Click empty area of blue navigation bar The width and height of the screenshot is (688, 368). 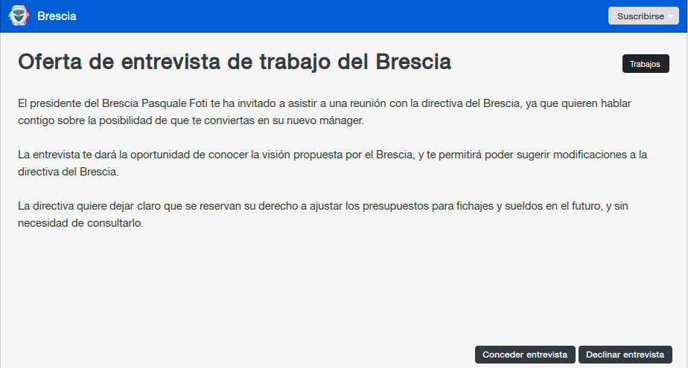(x=343, y=16)
